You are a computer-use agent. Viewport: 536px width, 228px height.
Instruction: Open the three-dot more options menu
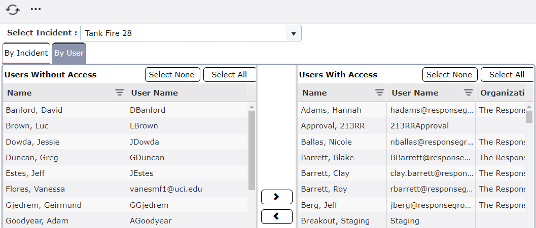click(x=35, y=10)
